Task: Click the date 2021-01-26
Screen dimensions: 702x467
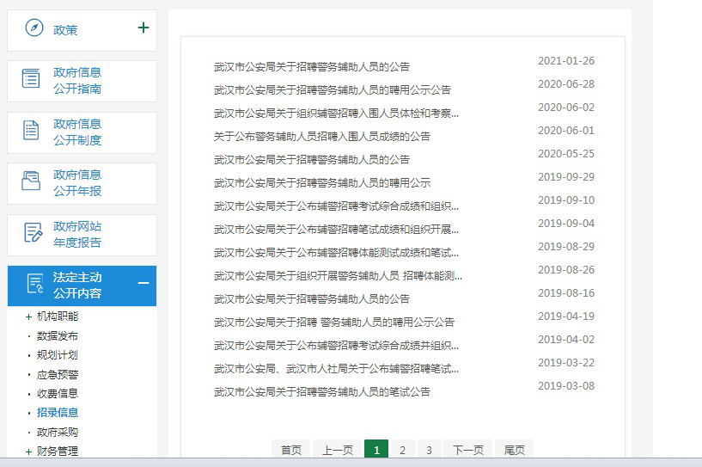Action: coord(566,60)
